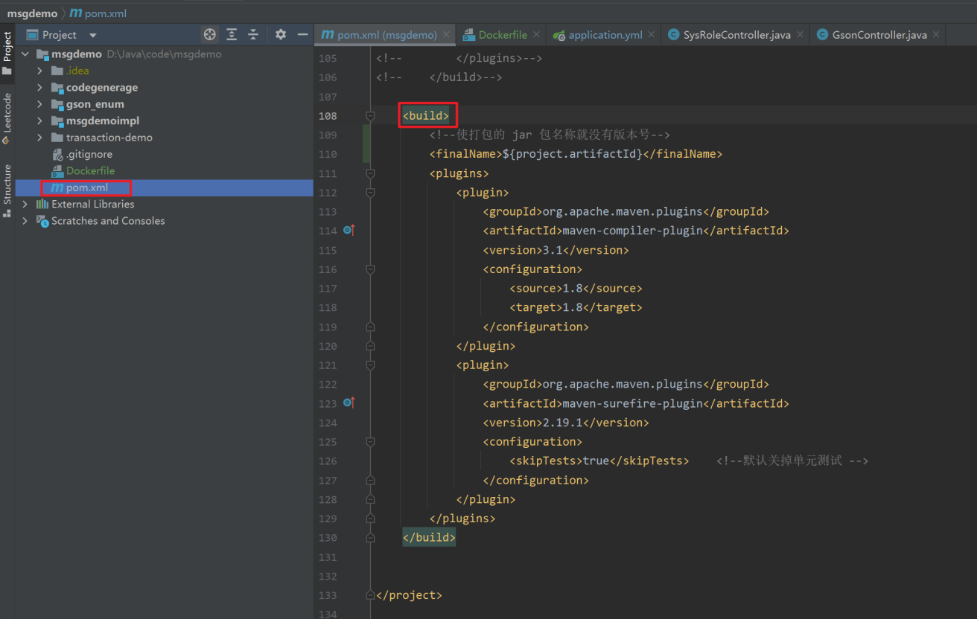Image resolution: width=977 pixels, height=619 pixels.
Task: Hide the Project panel with minus icon
Action: [302, 35]
